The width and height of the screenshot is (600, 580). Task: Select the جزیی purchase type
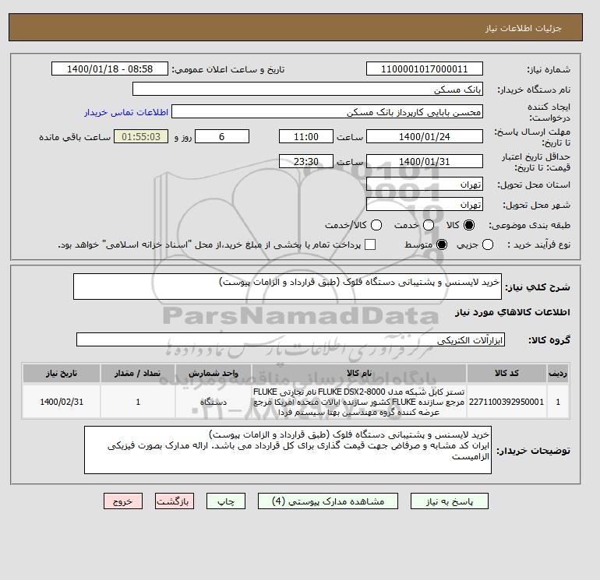(488, 244)
